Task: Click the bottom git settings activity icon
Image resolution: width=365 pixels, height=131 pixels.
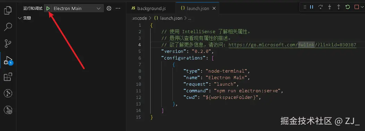Action: [8, 110]
